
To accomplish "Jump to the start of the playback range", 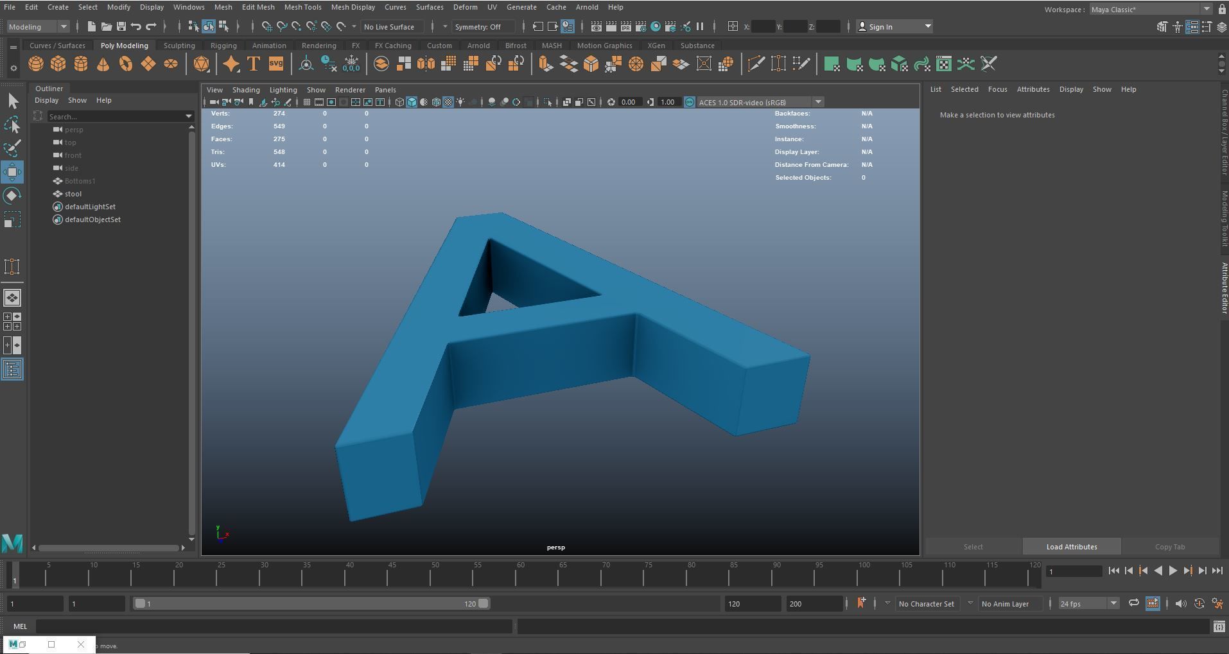I will [x=1114, y=571].
